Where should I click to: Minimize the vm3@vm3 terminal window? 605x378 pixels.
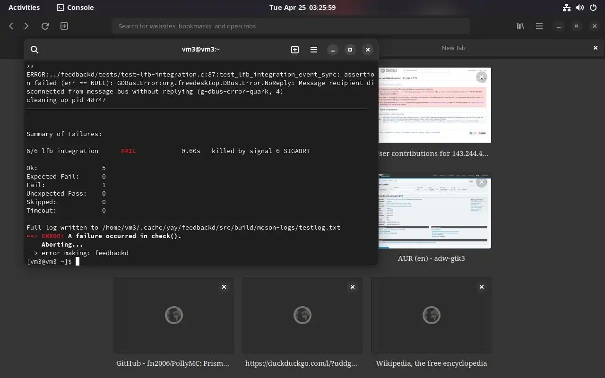click(333, 50)
